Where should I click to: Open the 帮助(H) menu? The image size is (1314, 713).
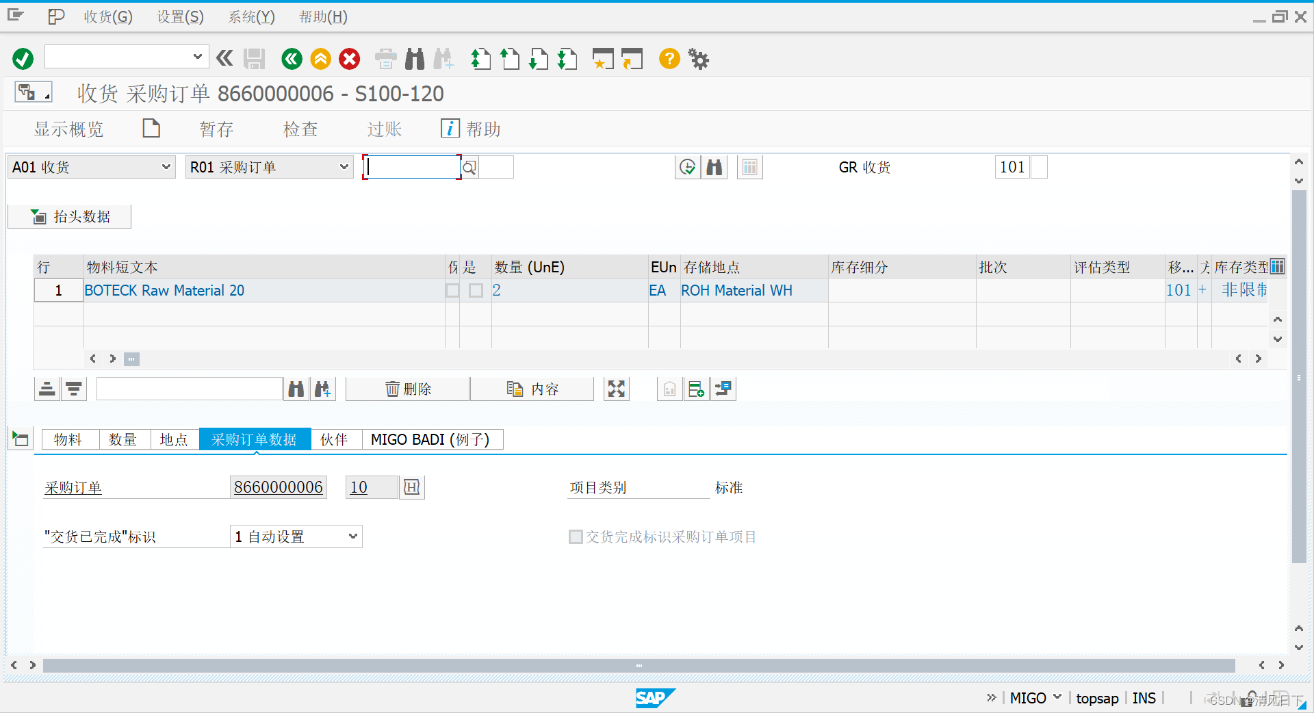324,17
